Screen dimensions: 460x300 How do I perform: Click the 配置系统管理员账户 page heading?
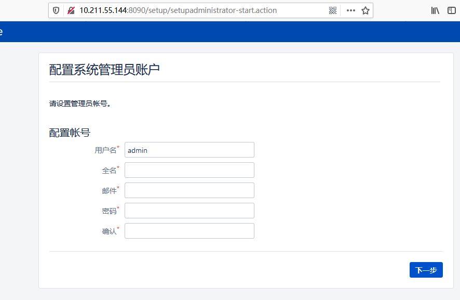(104, 70)
